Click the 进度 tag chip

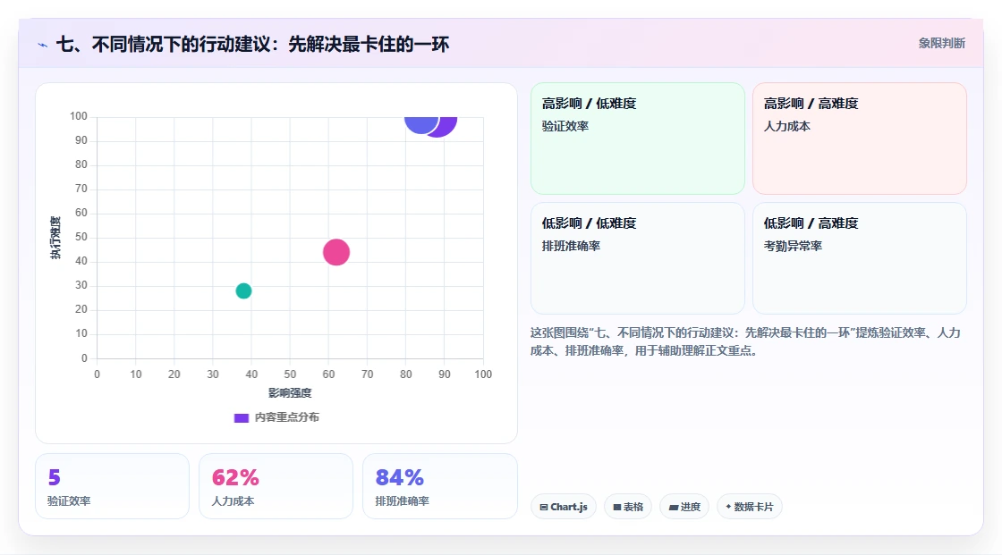[x=684, y=507]
